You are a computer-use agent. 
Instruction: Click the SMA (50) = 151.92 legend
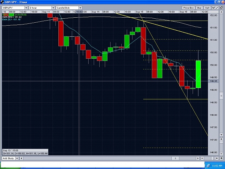coord(12,17)
